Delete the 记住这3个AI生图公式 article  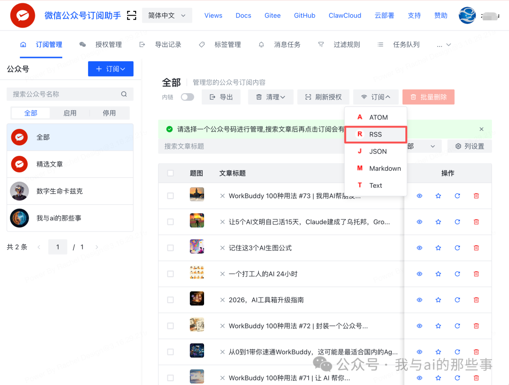[x=476, y=248]
